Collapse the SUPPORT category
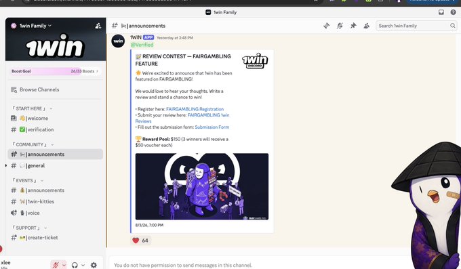Viewport: 461px width, 269px height. click(x=29, y=228)
